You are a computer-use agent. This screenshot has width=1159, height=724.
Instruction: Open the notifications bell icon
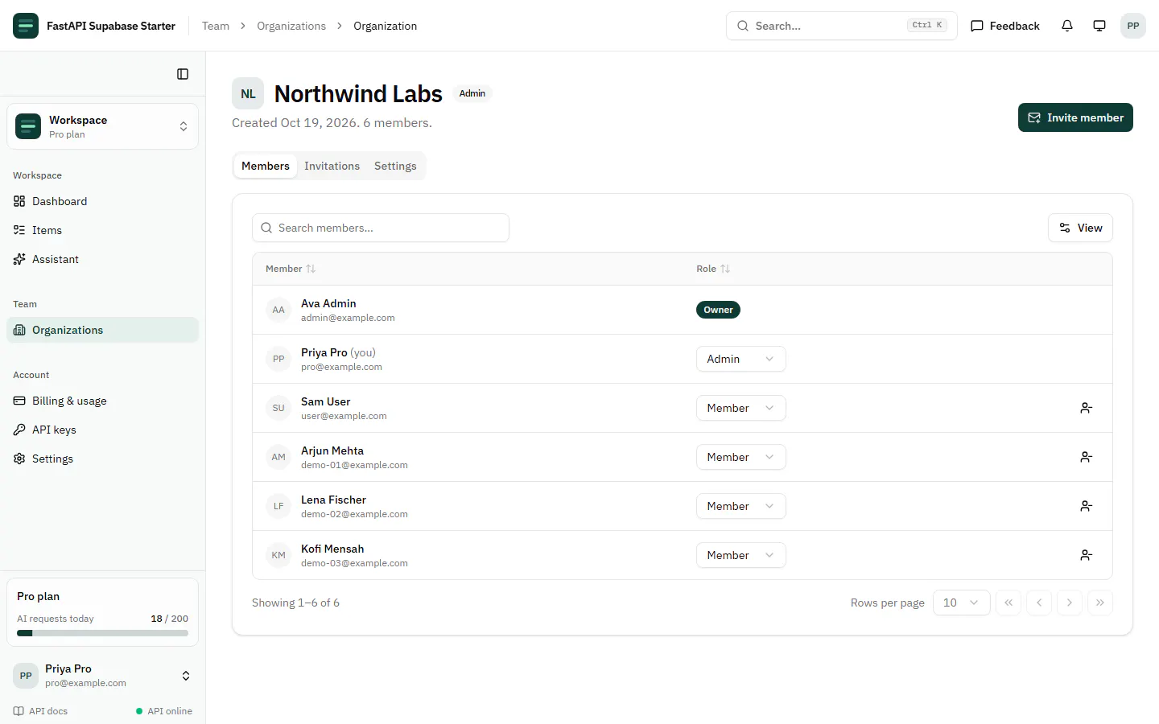tap(1067, 26)
